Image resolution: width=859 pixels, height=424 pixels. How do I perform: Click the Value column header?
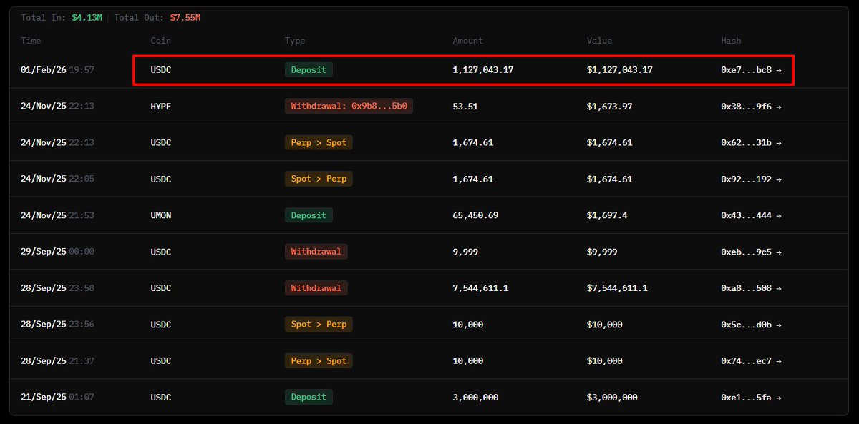pyautogui.click(x=599, y=41)
